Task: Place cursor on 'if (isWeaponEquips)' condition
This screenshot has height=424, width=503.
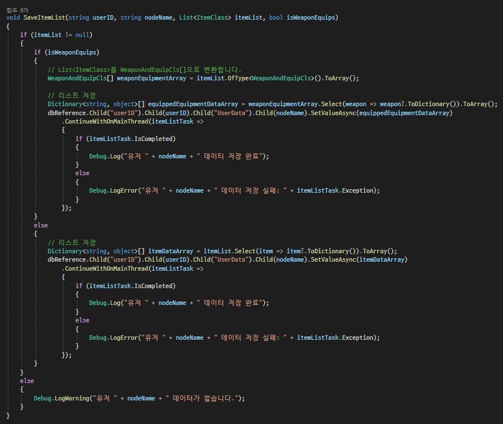Action: pyautogui.click(x=67, y=52)
